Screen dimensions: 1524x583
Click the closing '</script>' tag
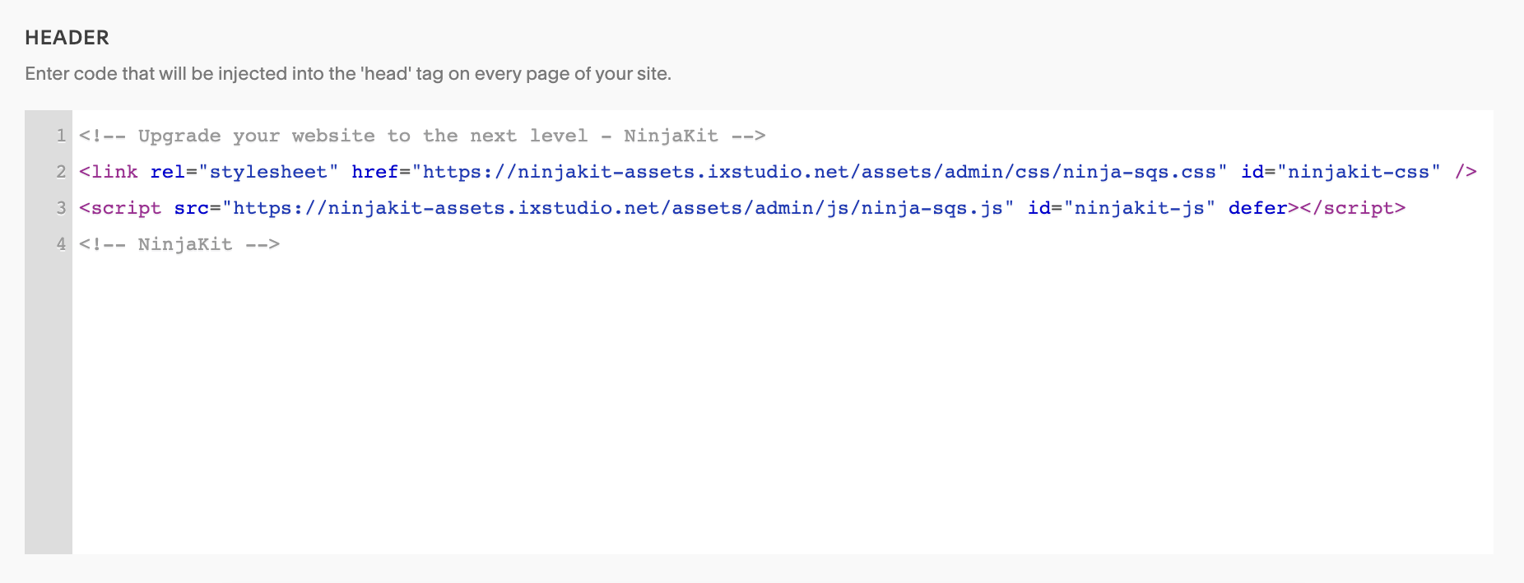(1353, 208)
